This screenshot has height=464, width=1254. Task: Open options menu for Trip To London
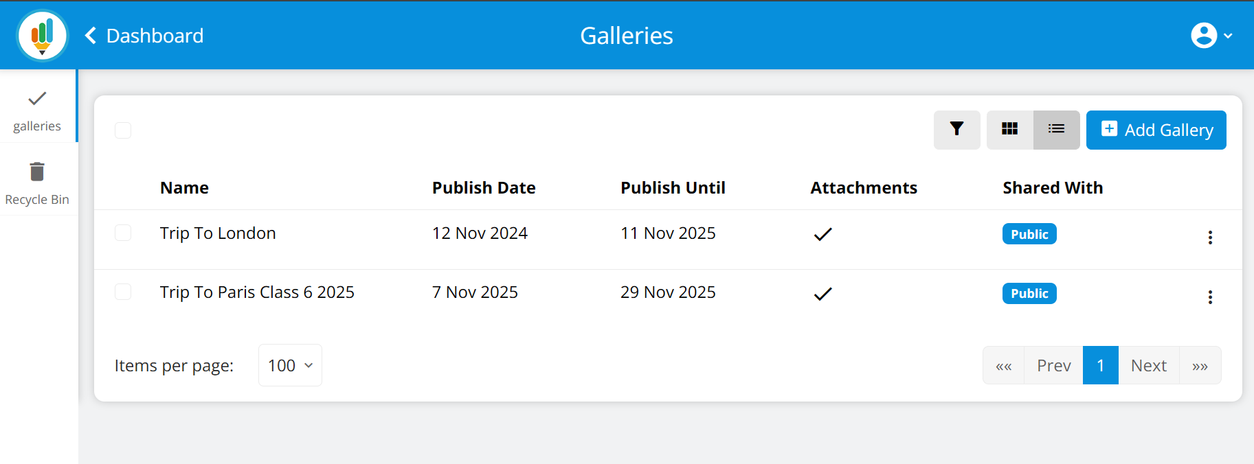(1210, 237)
